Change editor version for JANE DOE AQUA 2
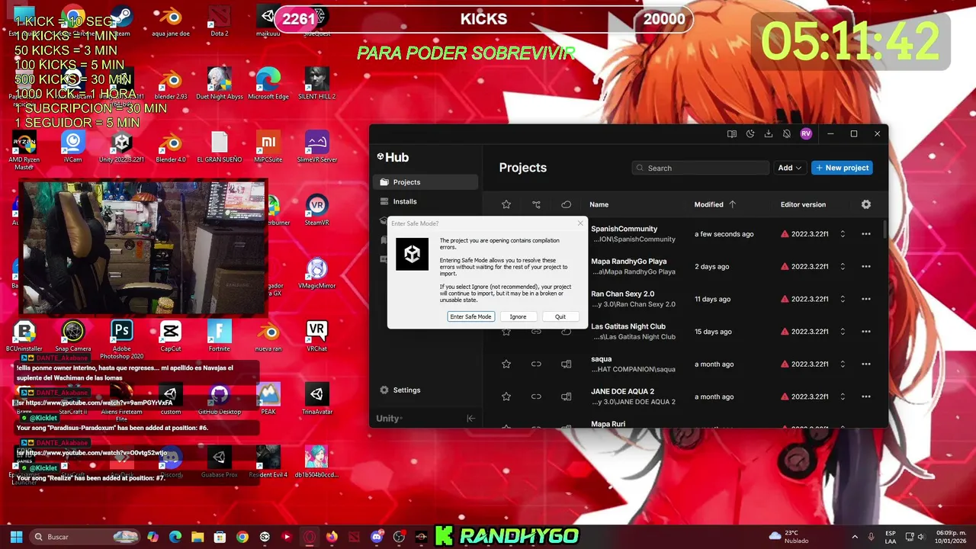The width and height of the screenshot is (976, 549). coord(843,396)
